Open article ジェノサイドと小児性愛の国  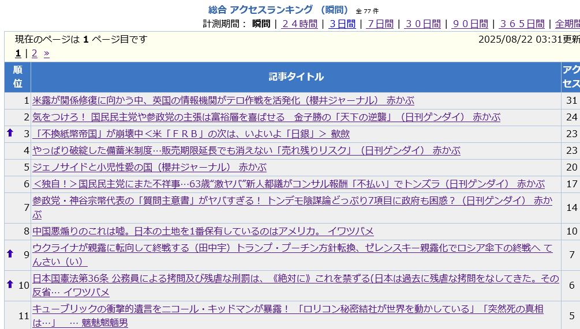[x=149, y=167]
